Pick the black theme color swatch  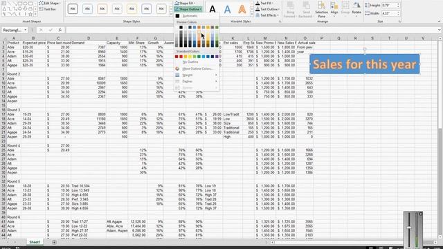181,28
